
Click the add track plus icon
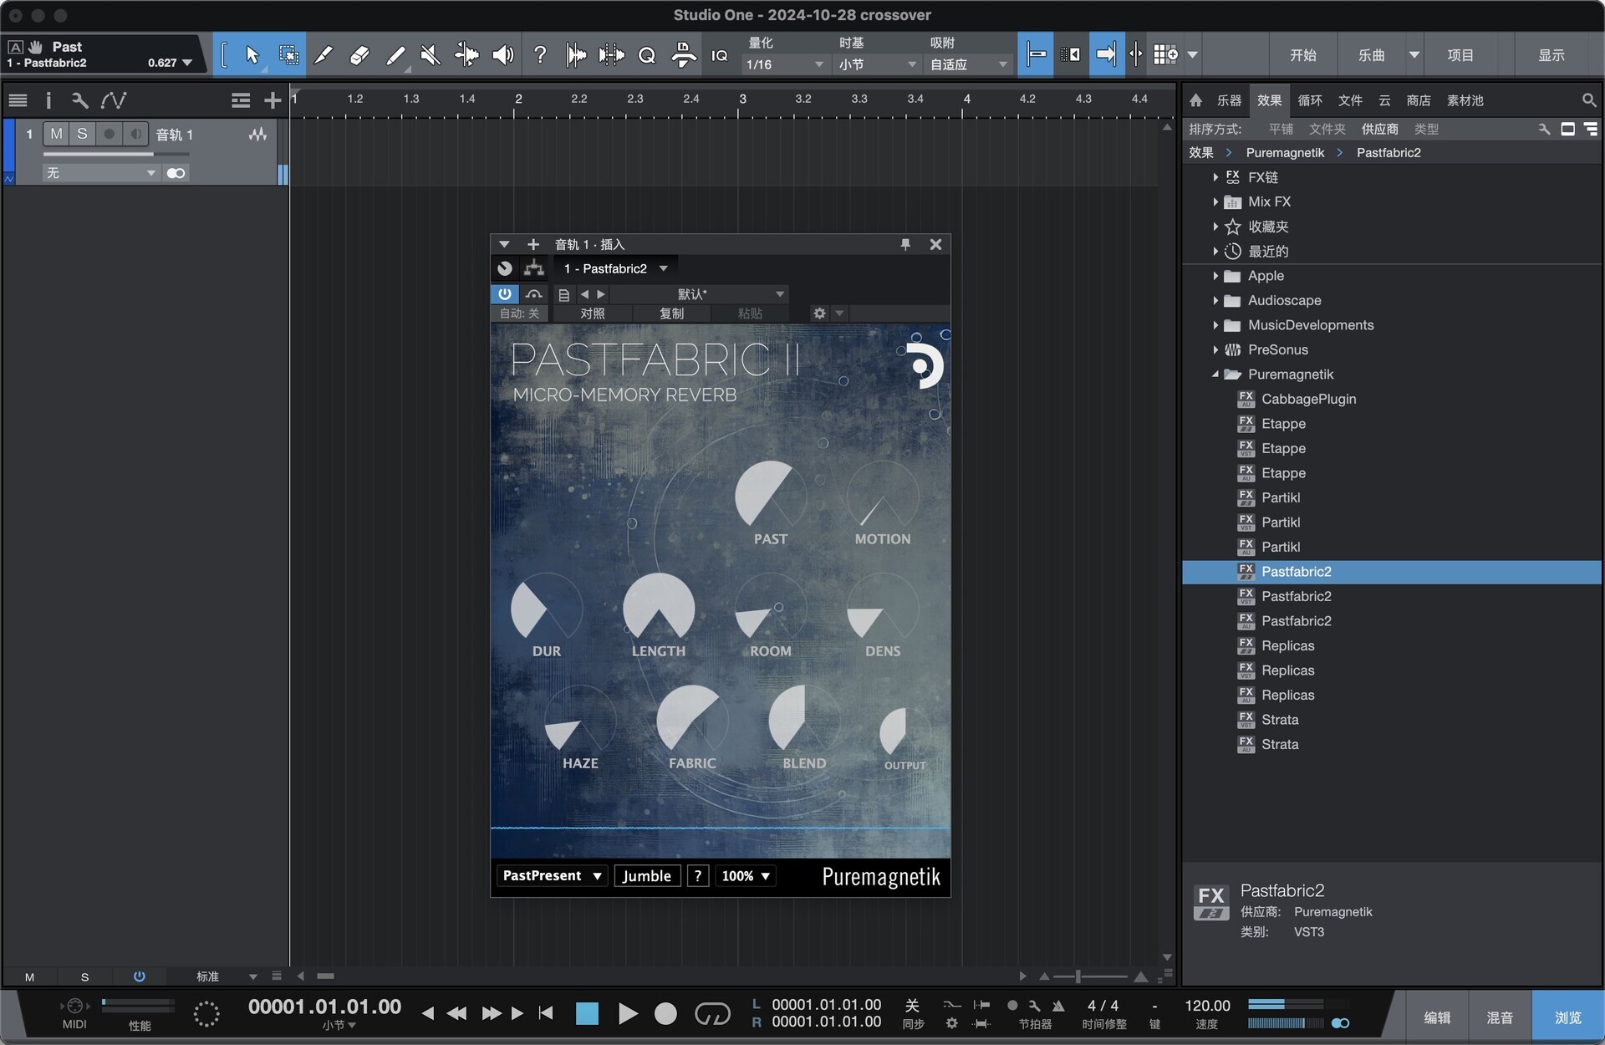point(273,100)
